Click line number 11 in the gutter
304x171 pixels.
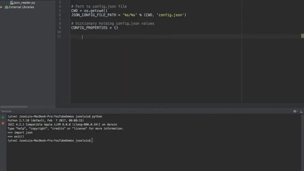click(x=59, y=36)
